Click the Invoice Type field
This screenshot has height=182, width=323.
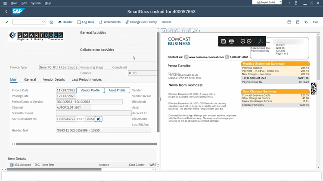click(x=59, y=67)
